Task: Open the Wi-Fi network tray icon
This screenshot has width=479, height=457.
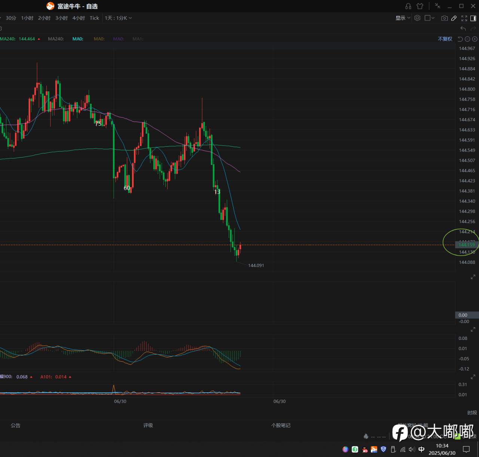Action: (403, 449)
